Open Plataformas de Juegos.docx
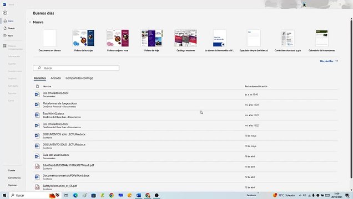Image resolution: width=353 pixels, height=199 pixels. (185, 105)
